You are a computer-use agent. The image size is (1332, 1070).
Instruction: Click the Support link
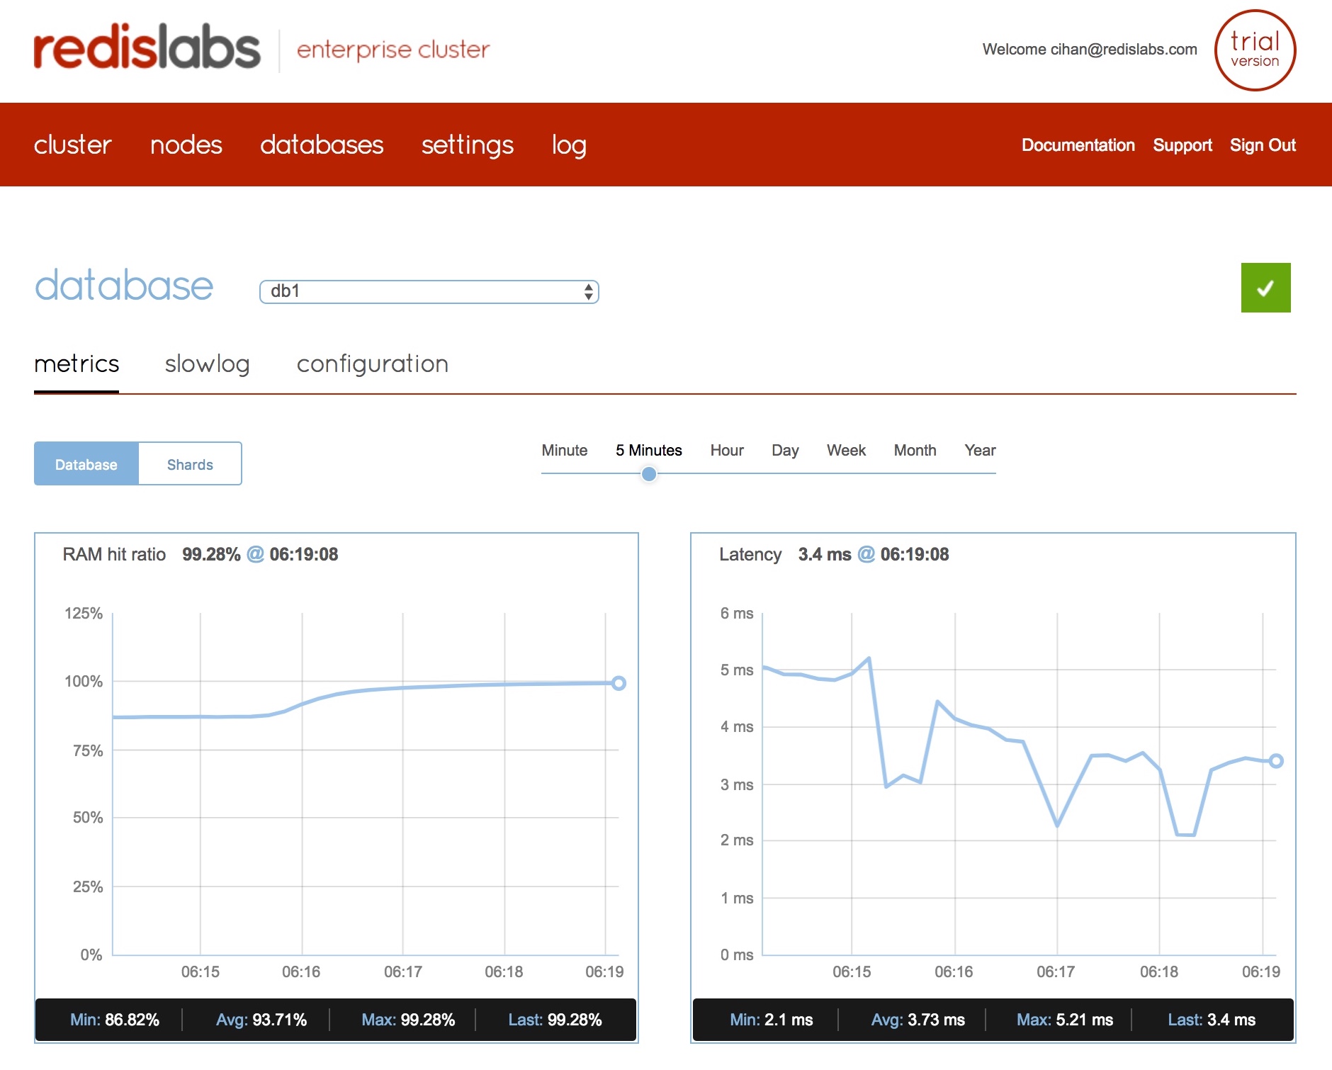tap(1182, 145)
